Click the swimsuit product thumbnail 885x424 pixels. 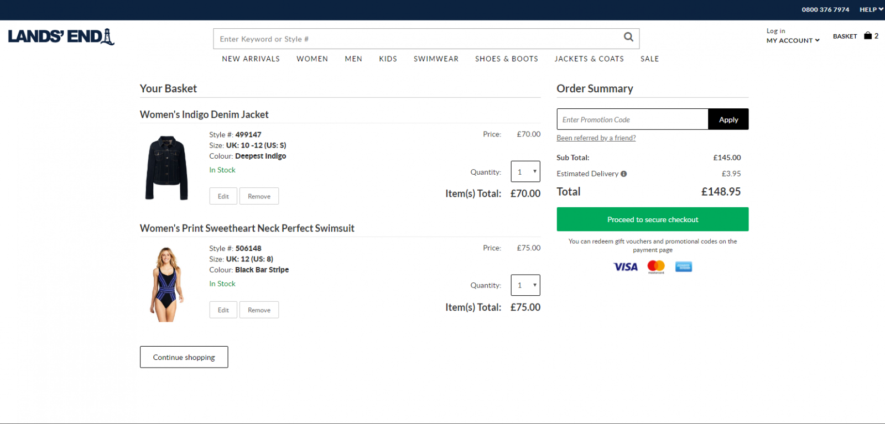pyautogui.click(x=166, y=285)
